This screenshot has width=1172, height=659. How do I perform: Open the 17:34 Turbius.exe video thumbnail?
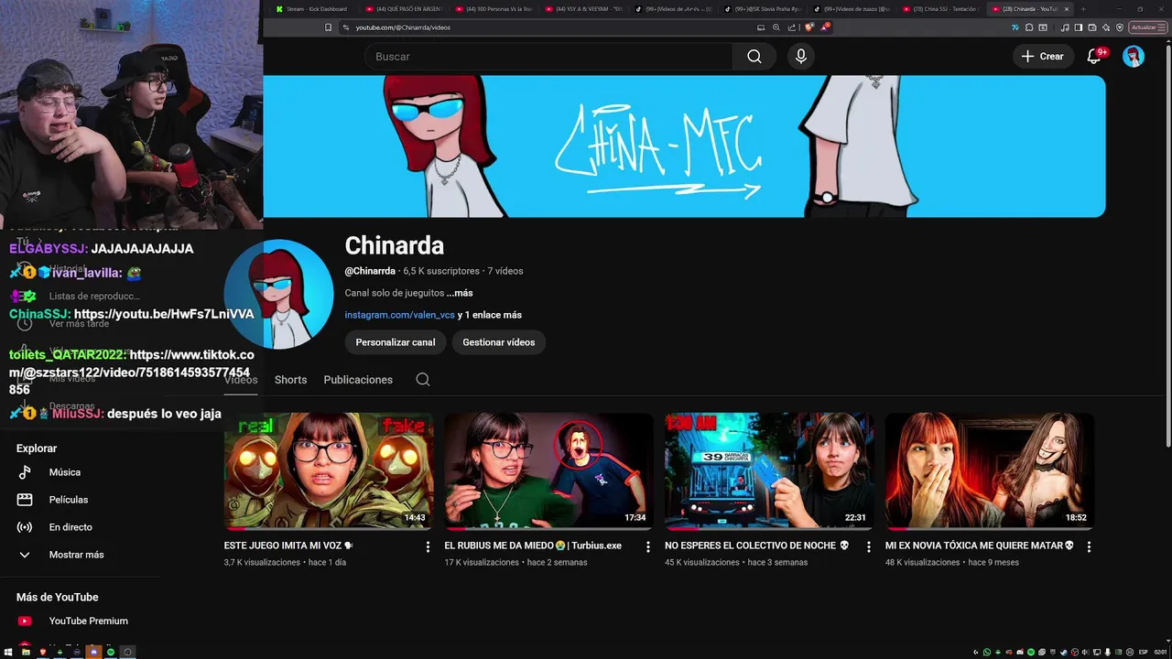point(549,470)
